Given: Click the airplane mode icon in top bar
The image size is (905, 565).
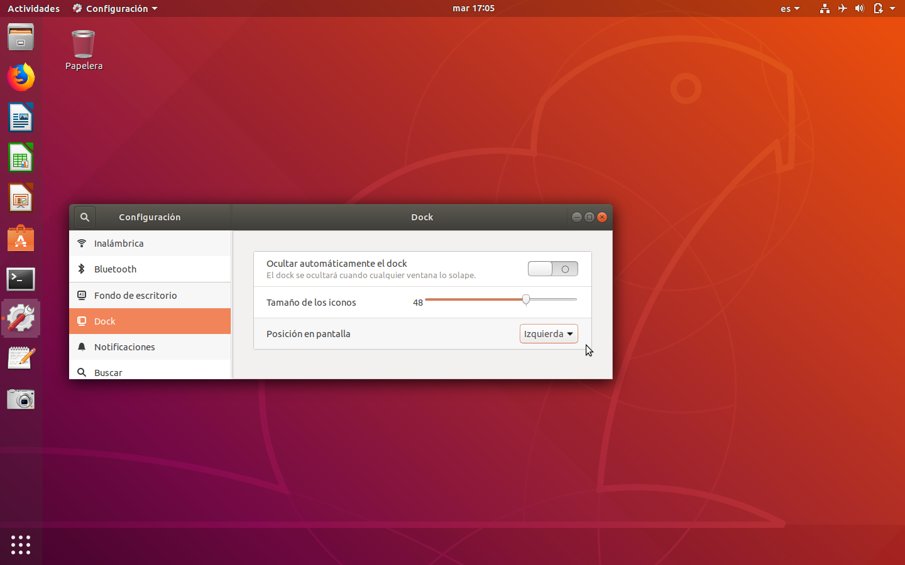Looking at the screenshot, I should coord(842,8).
